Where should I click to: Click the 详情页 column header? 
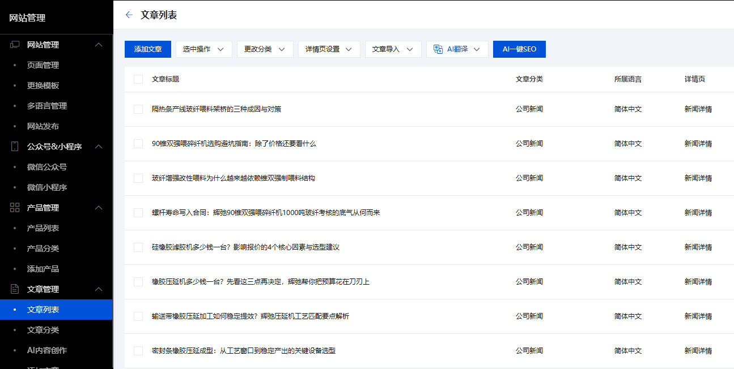(x=695, y=79)
